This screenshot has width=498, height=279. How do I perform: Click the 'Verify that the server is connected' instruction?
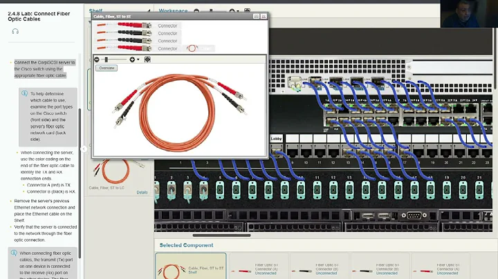tap(46, 233)
